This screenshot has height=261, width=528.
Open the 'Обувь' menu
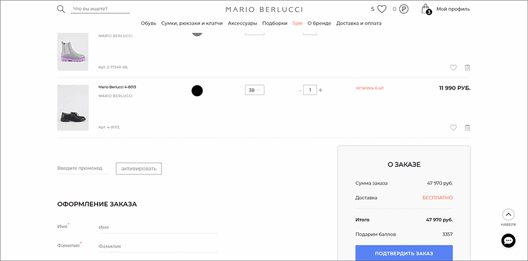point(148,23)
